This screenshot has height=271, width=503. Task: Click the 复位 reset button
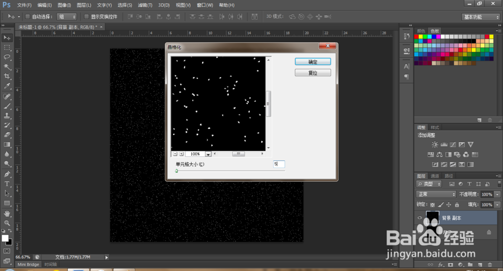(x=313, y=73)
